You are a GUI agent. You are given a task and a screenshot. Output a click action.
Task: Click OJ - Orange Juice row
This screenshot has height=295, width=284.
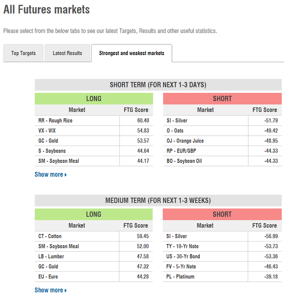[222, 141]
